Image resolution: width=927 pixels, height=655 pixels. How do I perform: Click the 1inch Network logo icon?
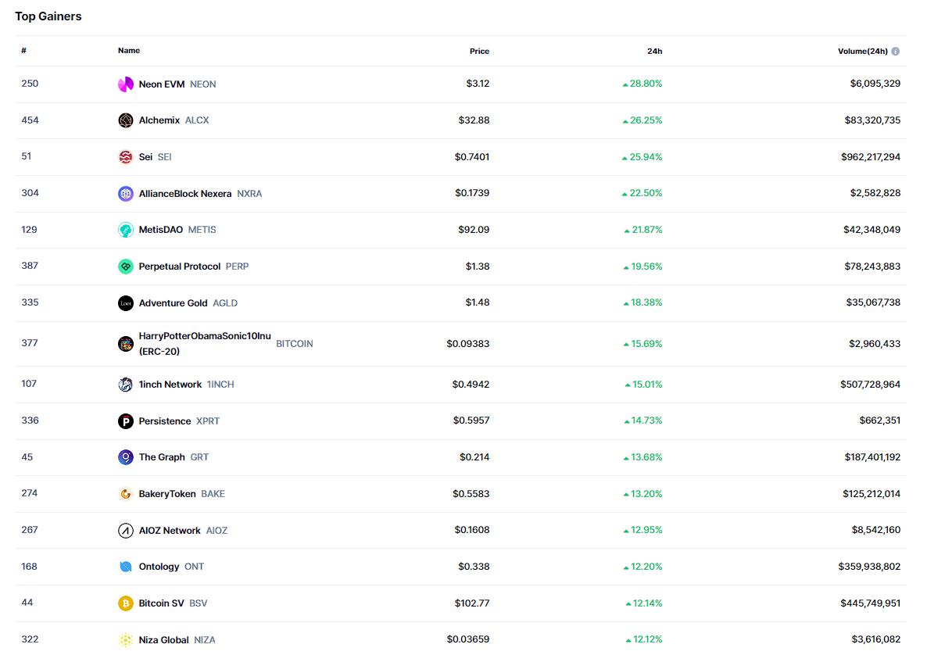[126, 385]
